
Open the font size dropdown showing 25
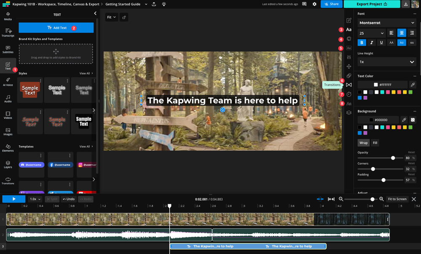[x=370, y=33]
